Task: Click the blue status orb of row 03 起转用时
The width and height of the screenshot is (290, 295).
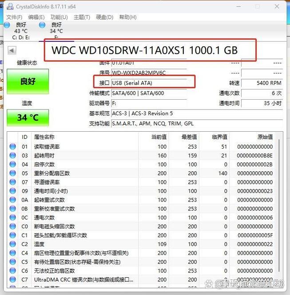Action: pyautogui.click(x=12, y=155)
